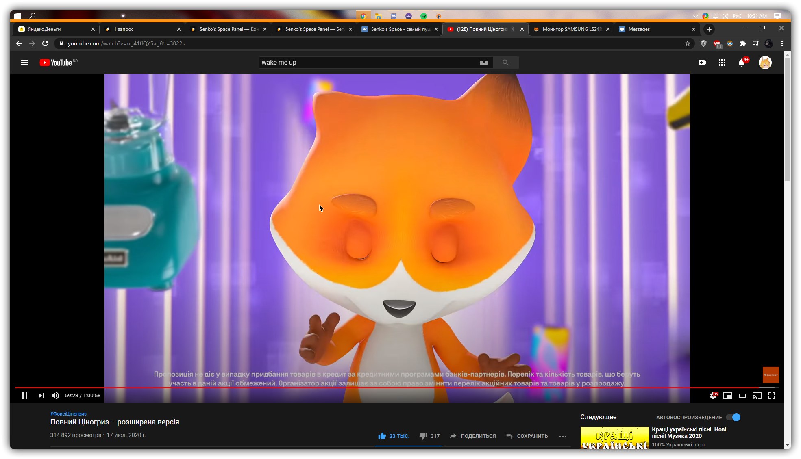
Task: Open the create video camera icon
Action: (x=703, y=63)
